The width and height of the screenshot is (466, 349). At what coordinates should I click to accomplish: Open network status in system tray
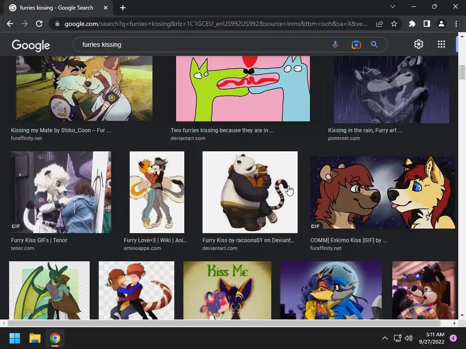[x=397, y=338]
